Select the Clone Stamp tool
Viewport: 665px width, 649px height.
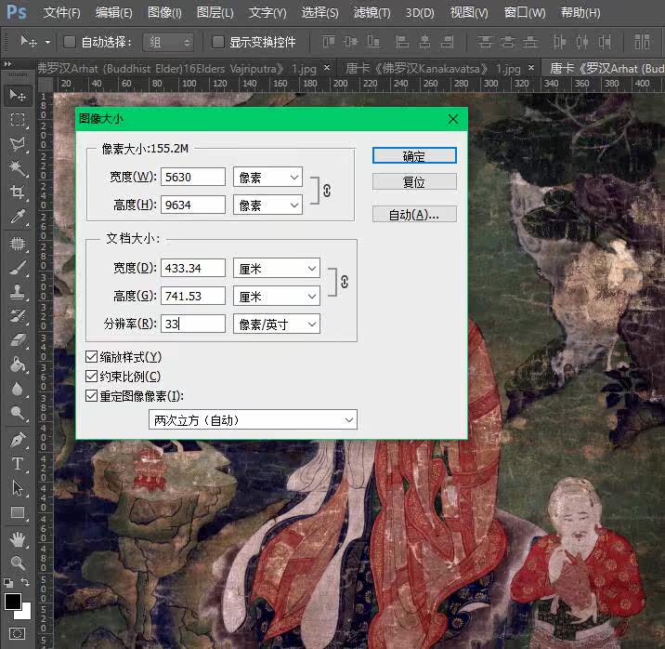pyautogui.click(x=18, y=292)
